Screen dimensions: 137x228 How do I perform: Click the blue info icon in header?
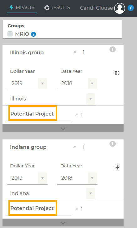(x=131, y=8)
